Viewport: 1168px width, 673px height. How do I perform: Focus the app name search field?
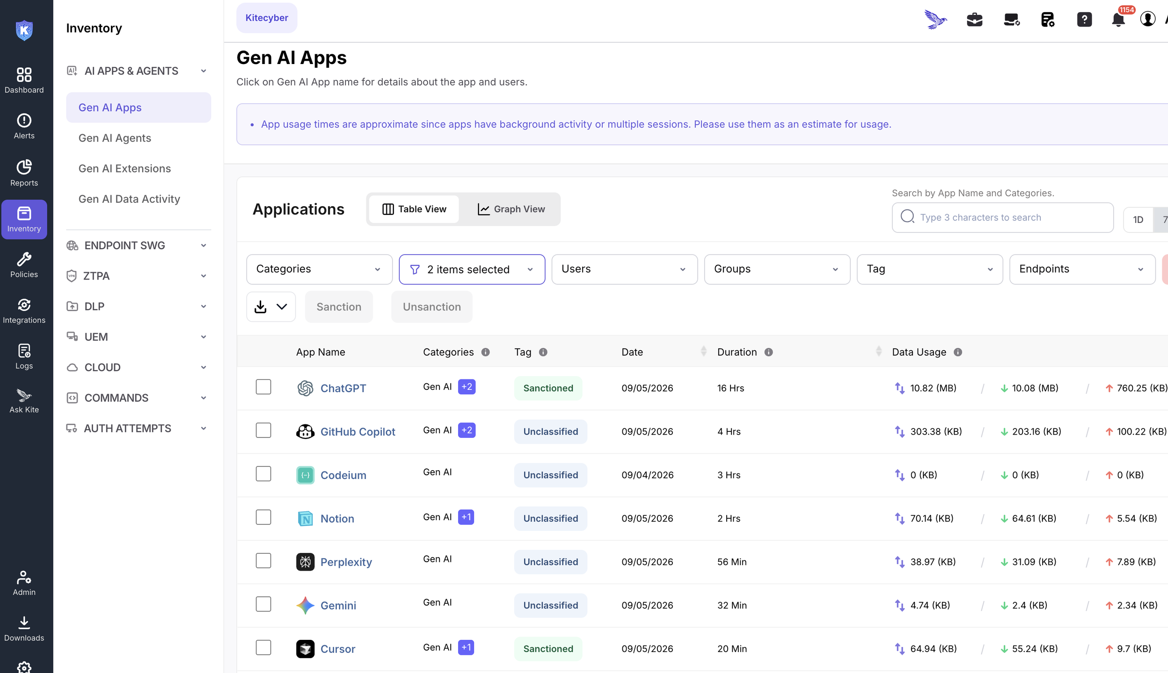[1002, 217]
